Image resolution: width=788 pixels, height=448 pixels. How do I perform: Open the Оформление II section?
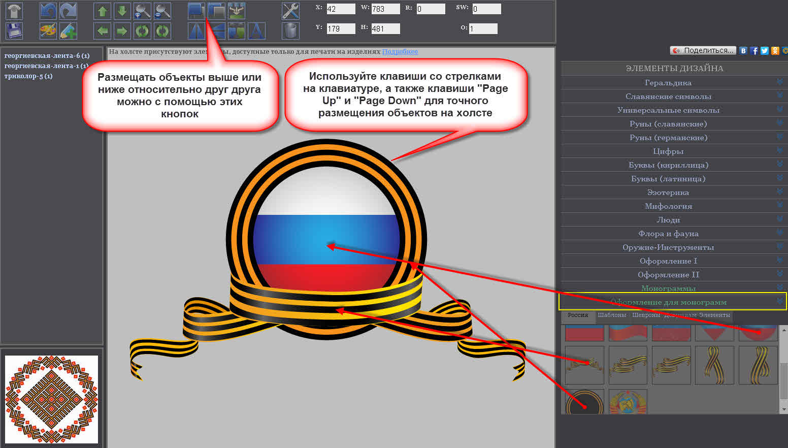(674, 274)
